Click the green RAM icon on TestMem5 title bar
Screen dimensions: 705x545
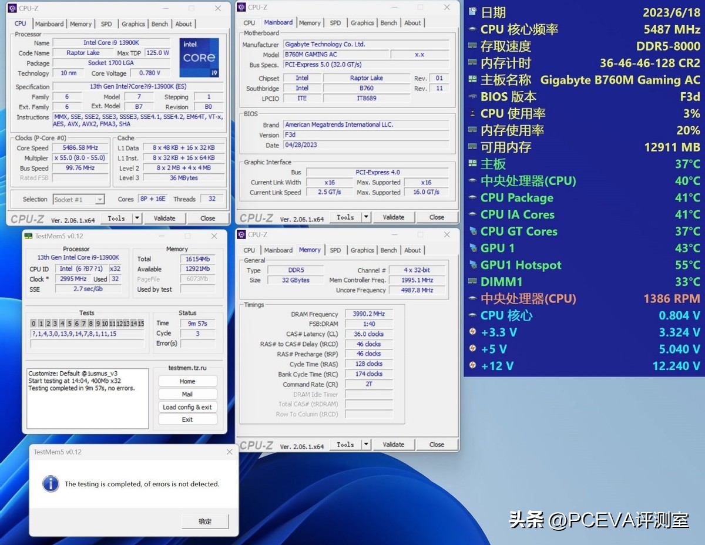click(28, 236)
